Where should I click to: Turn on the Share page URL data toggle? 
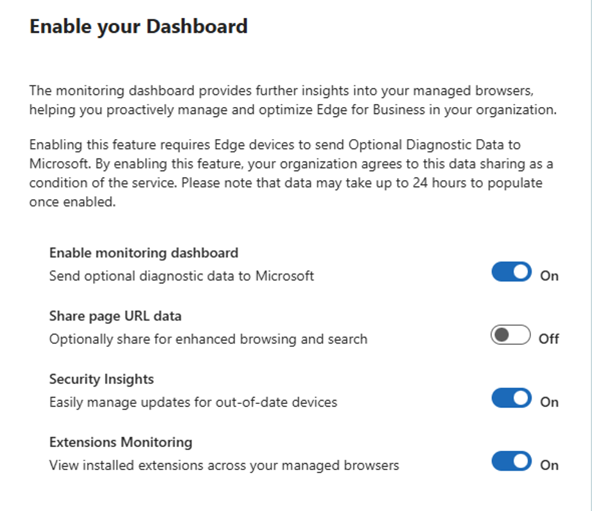[510, 335]
